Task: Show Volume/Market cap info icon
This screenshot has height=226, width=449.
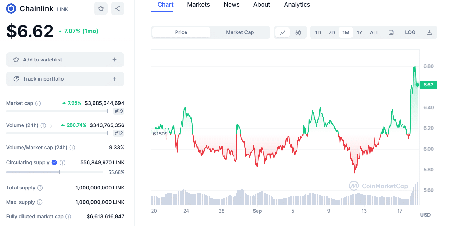Action: pyautogui.click(x=72, y=148)
